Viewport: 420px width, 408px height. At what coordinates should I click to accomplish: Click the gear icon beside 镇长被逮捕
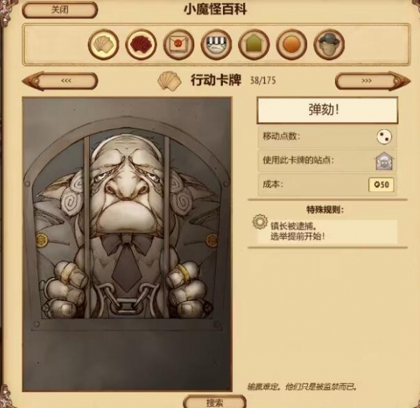260,222
